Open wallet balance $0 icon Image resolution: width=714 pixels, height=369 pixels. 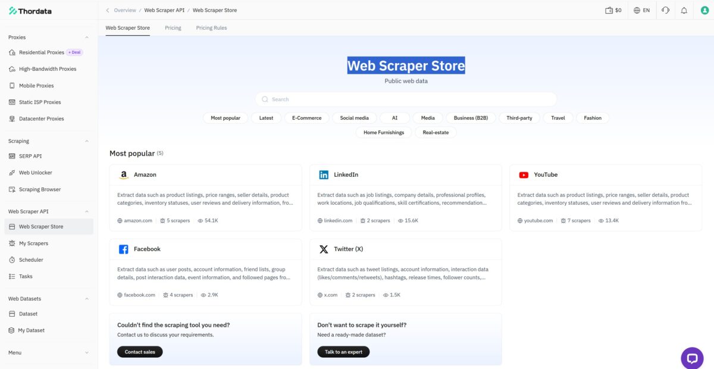[x=609, y=11]
